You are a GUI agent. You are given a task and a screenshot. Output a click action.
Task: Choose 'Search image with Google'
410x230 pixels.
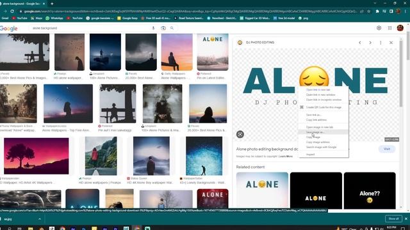click(x=324, y=147)
